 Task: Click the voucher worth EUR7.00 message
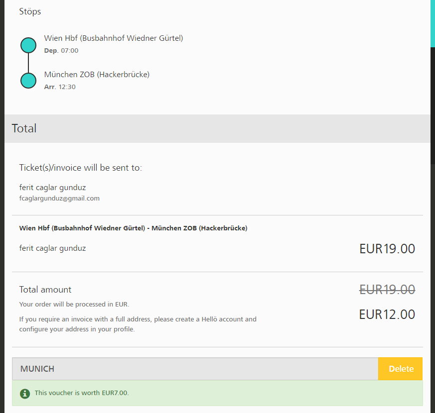point(82,393)
